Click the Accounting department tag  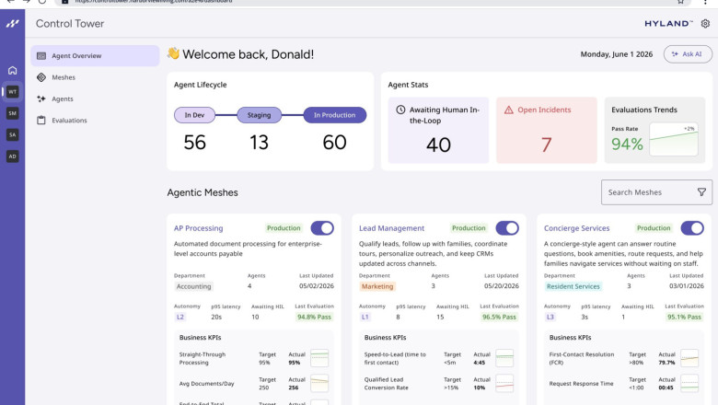(x=193, y=286)
